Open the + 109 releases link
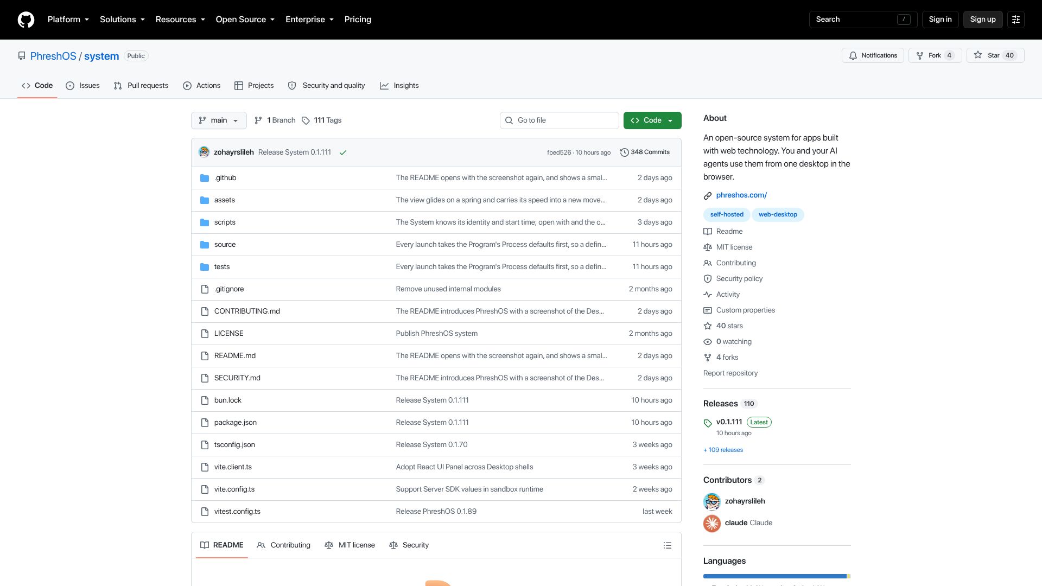The image size is (1042, 586). pyautogui.click(x=723, y=450)
